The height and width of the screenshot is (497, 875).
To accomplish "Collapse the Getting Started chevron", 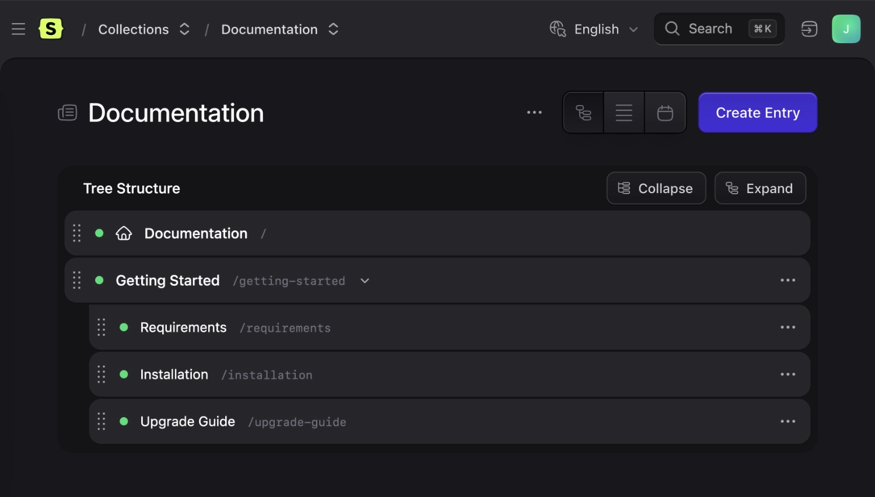I will [365, 281].
